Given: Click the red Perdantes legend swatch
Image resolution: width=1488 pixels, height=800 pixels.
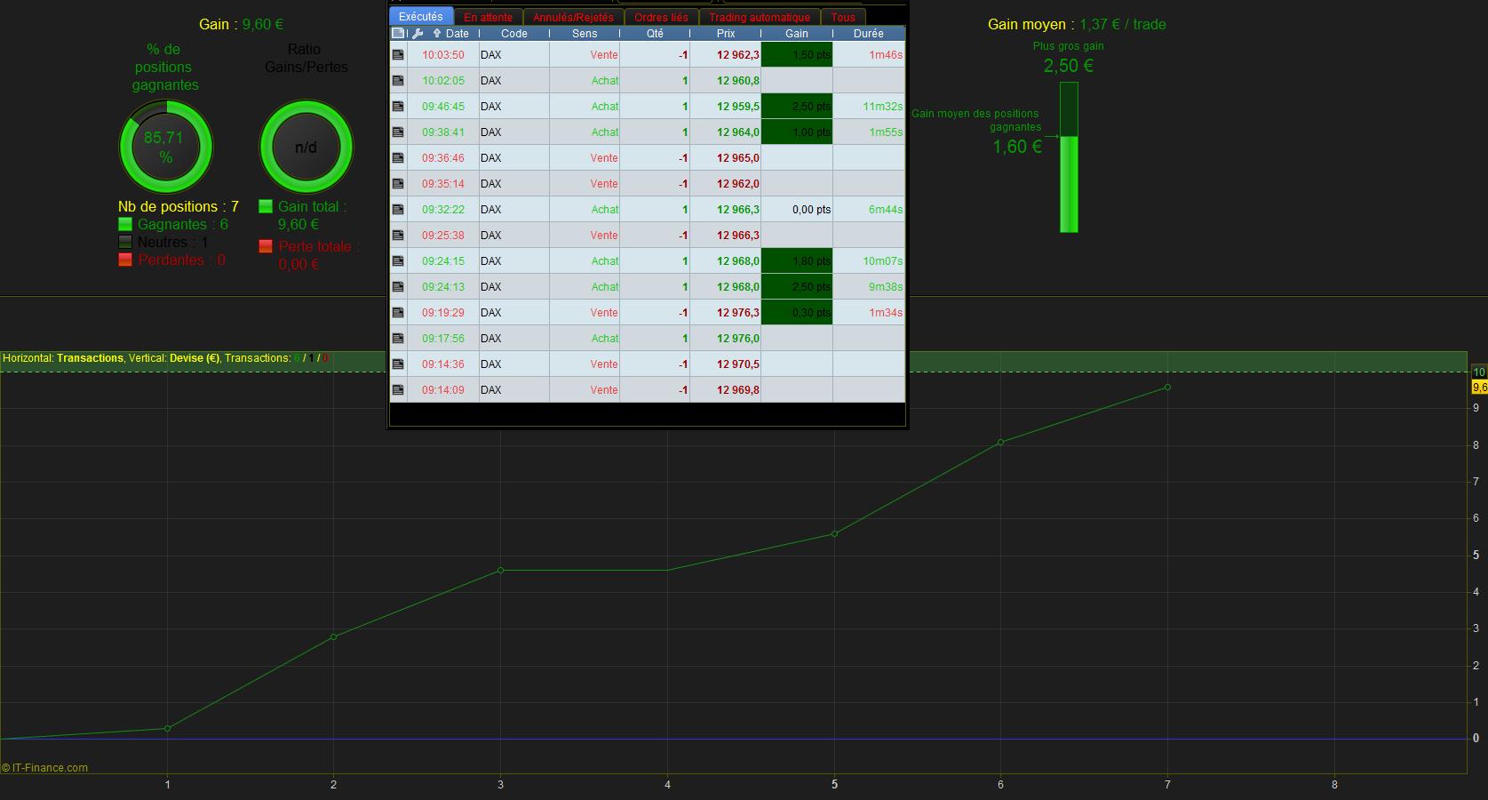Looking at the screenshot, I should 125,260.
